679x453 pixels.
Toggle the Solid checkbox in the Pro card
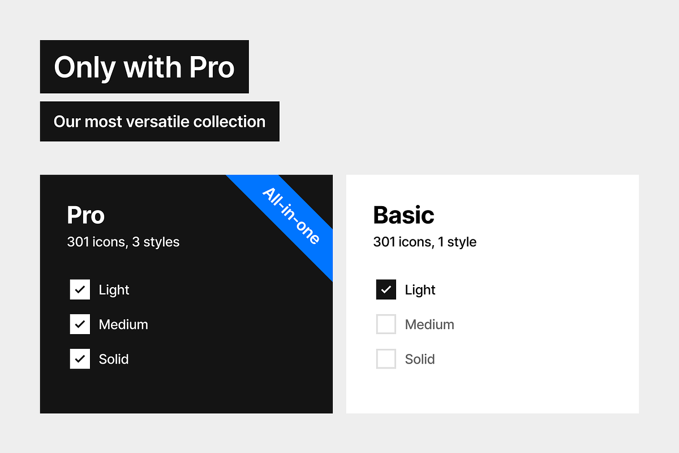(x=80, y=358)
